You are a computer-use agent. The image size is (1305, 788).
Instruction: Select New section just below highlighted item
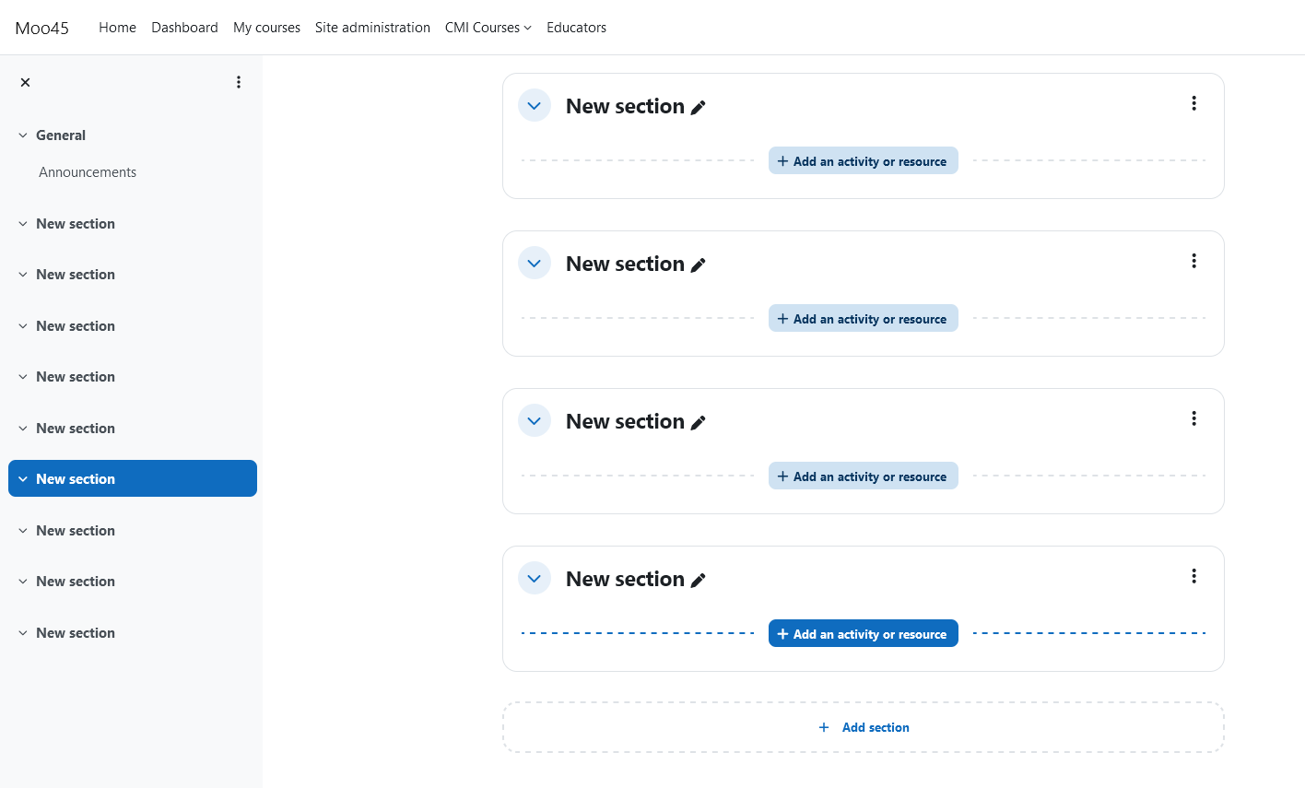[x=76, y=531]
